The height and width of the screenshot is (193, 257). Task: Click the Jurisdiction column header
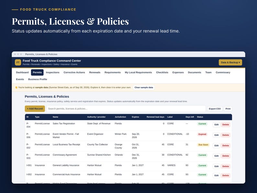pos(120,117)
